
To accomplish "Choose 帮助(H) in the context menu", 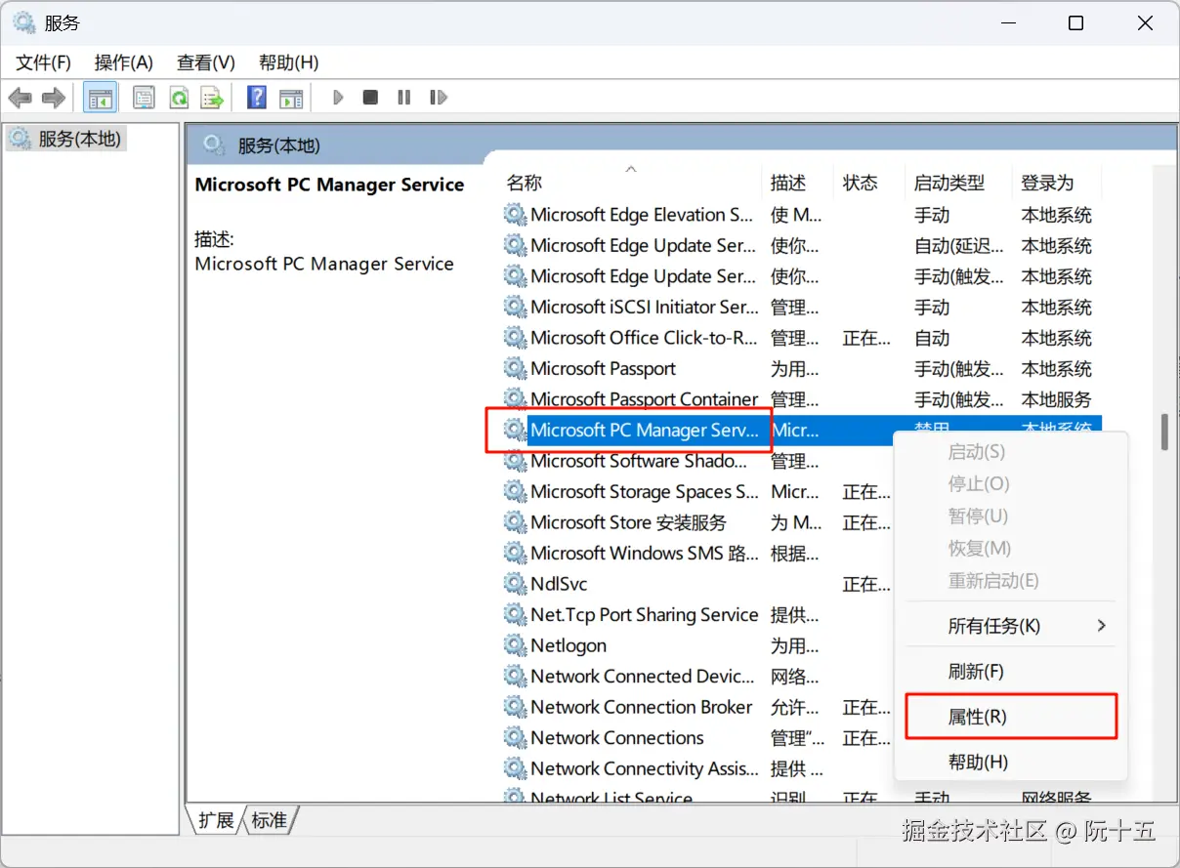I will point(1011,763).
